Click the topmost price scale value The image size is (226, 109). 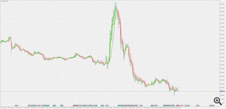pyautogui.click(x=222, y=4)
